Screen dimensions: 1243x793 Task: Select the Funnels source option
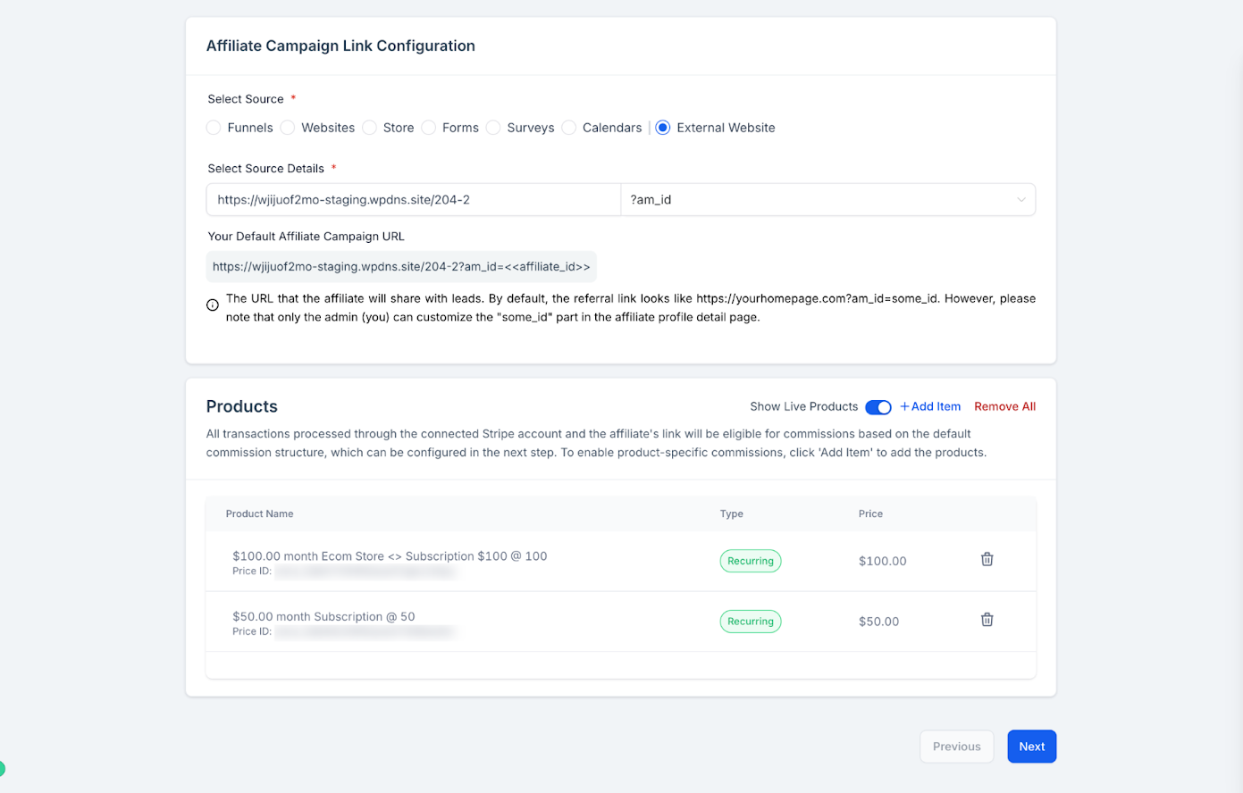(214, 128)
